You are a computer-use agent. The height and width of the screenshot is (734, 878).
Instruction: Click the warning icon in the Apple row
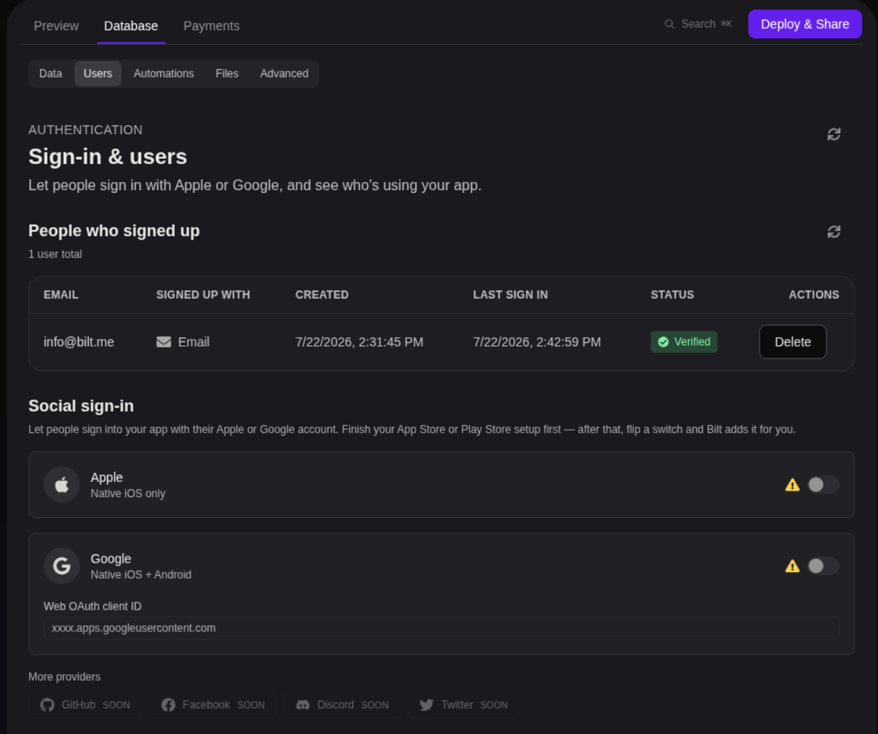(x=793, y=485)
